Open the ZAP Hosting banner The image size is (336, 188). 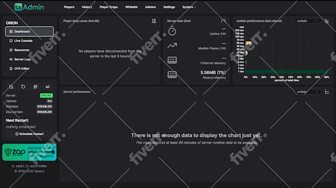(29, 152)
